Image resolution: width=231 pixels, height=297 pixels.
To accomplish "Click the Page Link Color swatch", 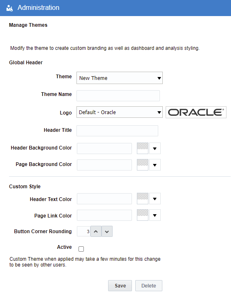I will 143,215.
